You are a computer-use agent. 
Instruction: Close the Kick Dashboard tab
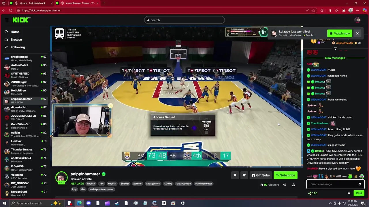click(x=52, y=3)
